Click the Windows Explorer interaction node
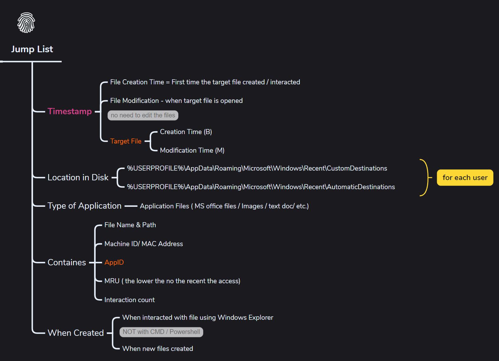The width and height of the screenshot is (499, 361). pos(198,318)
